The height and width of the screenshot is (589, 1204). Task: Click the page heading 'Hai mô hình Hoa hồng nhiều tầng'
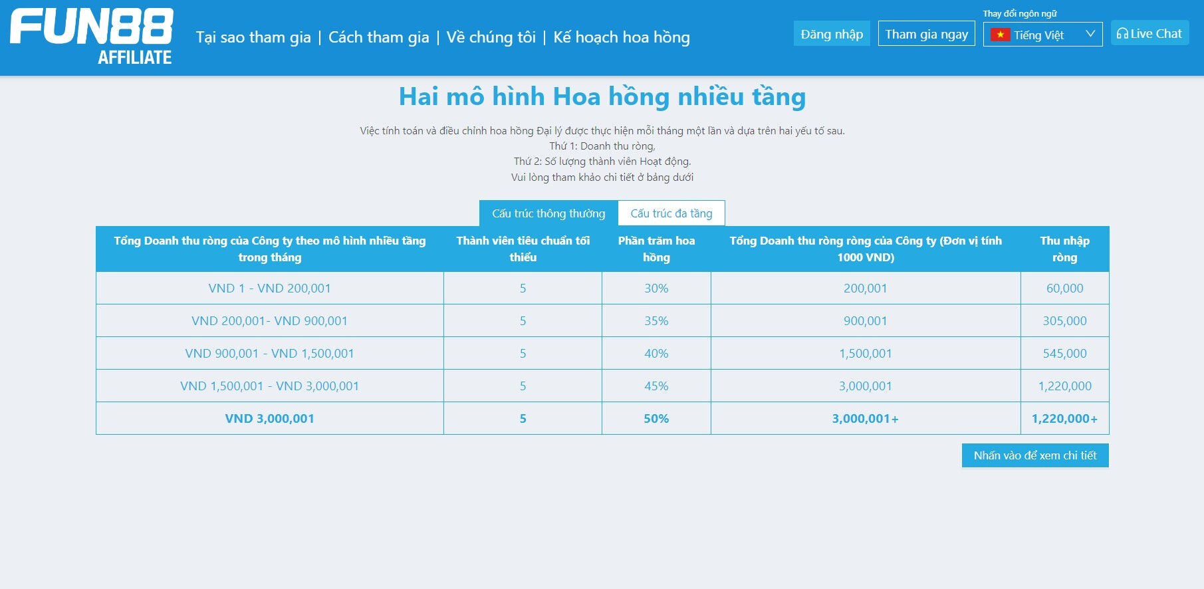[x=602, y=97]
